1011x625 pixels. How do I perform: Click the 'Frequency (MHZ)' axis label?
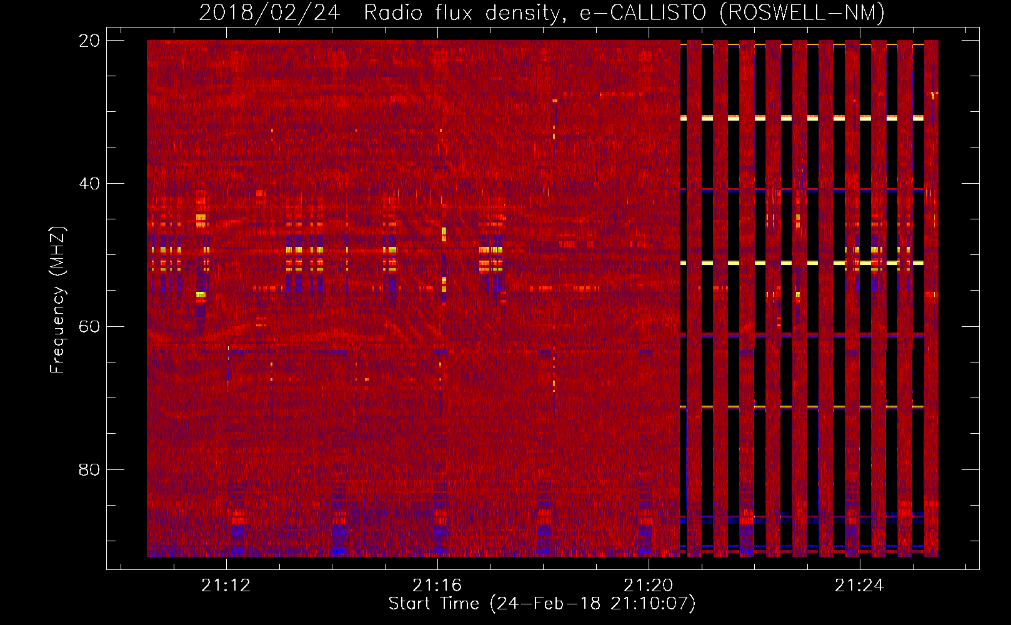[x=57, y=300]
